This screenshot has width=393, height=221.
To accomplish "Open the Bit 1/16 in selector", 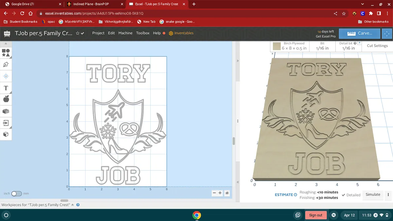I will click(x=322, y=46).
